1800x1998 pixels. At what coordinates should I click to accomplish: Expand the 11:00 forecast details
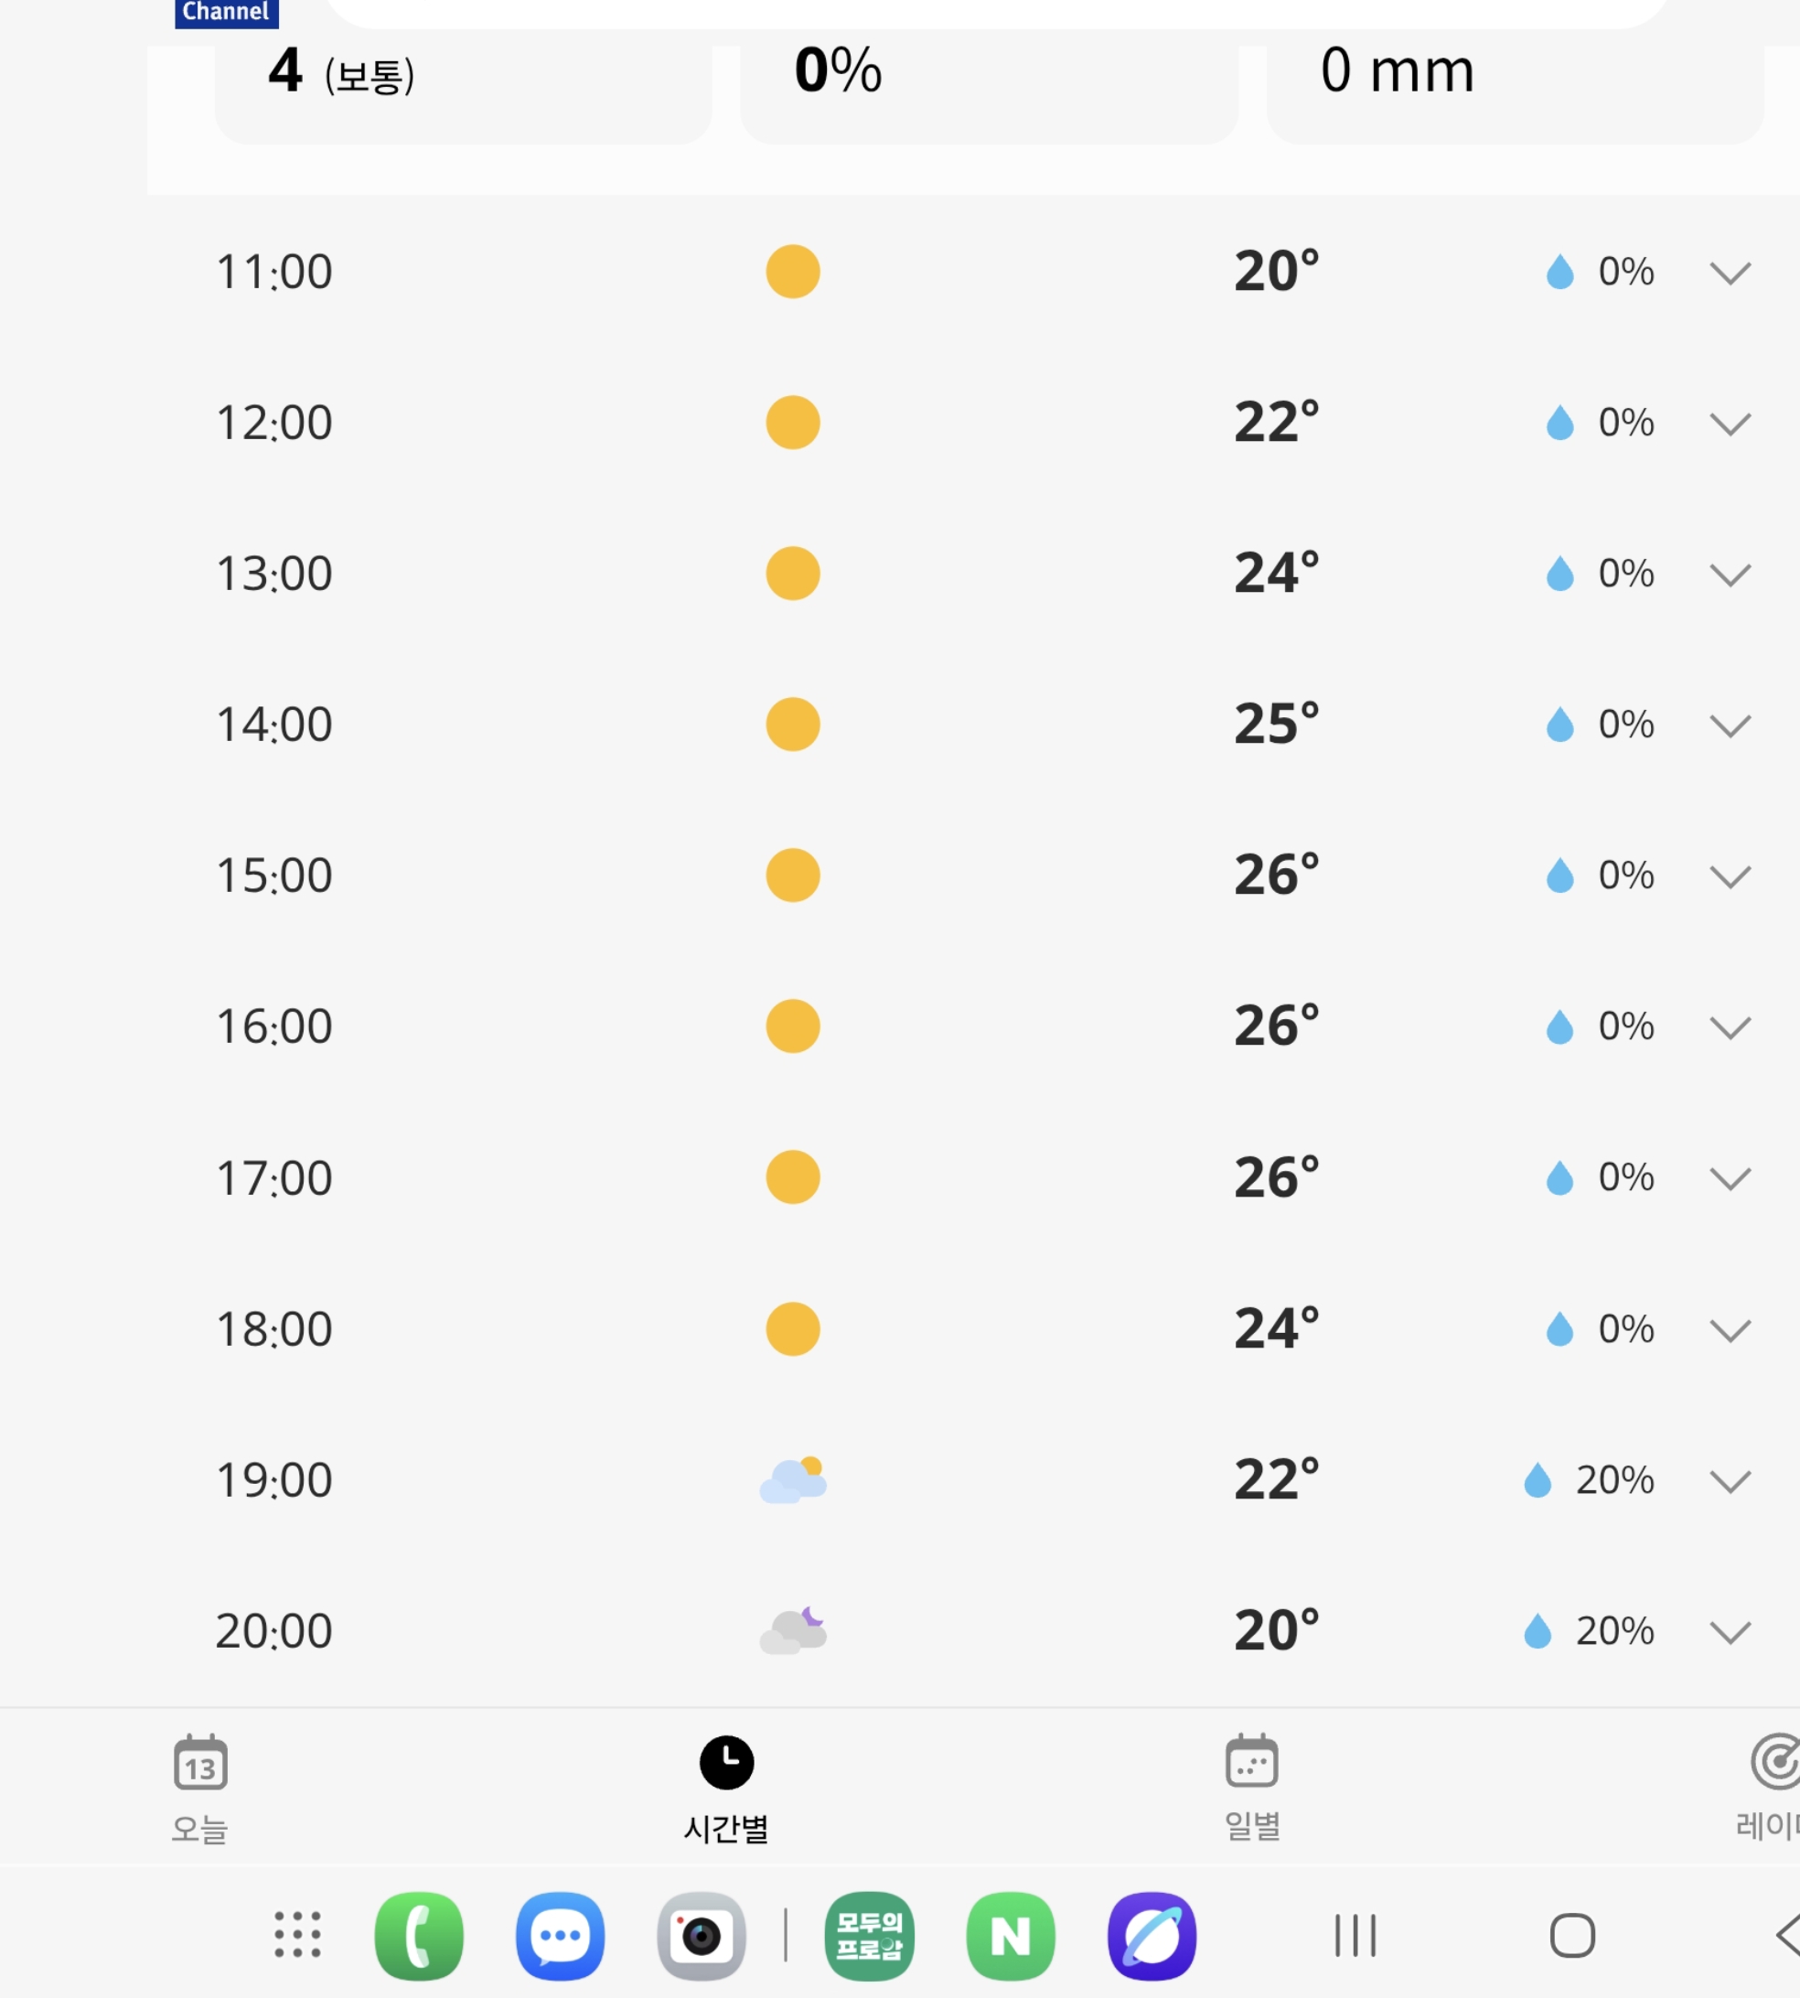(x=1730, y=273)
